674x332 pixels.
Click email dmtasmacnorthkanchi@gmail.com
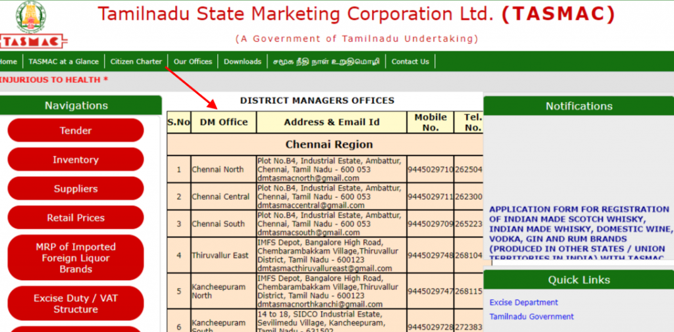[320, 304]
